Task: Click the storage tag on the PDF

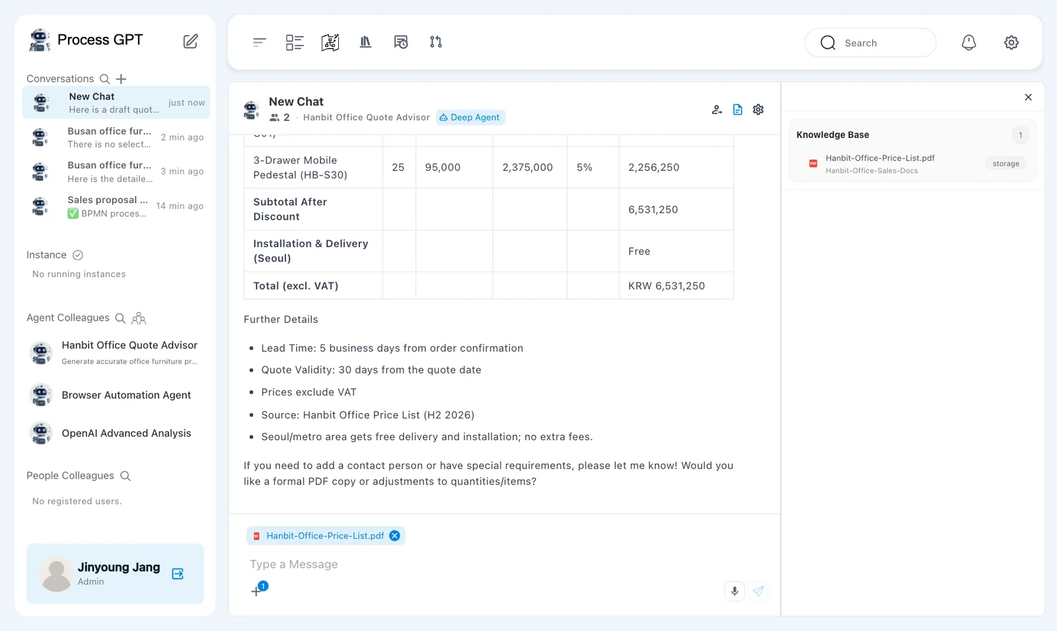Action: (x=1005, y=164)
